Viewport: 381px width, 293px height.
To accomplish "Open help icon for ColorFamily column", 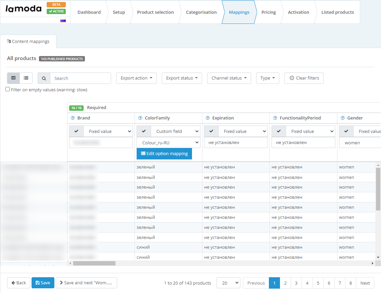I will click(x=140, y=118).
